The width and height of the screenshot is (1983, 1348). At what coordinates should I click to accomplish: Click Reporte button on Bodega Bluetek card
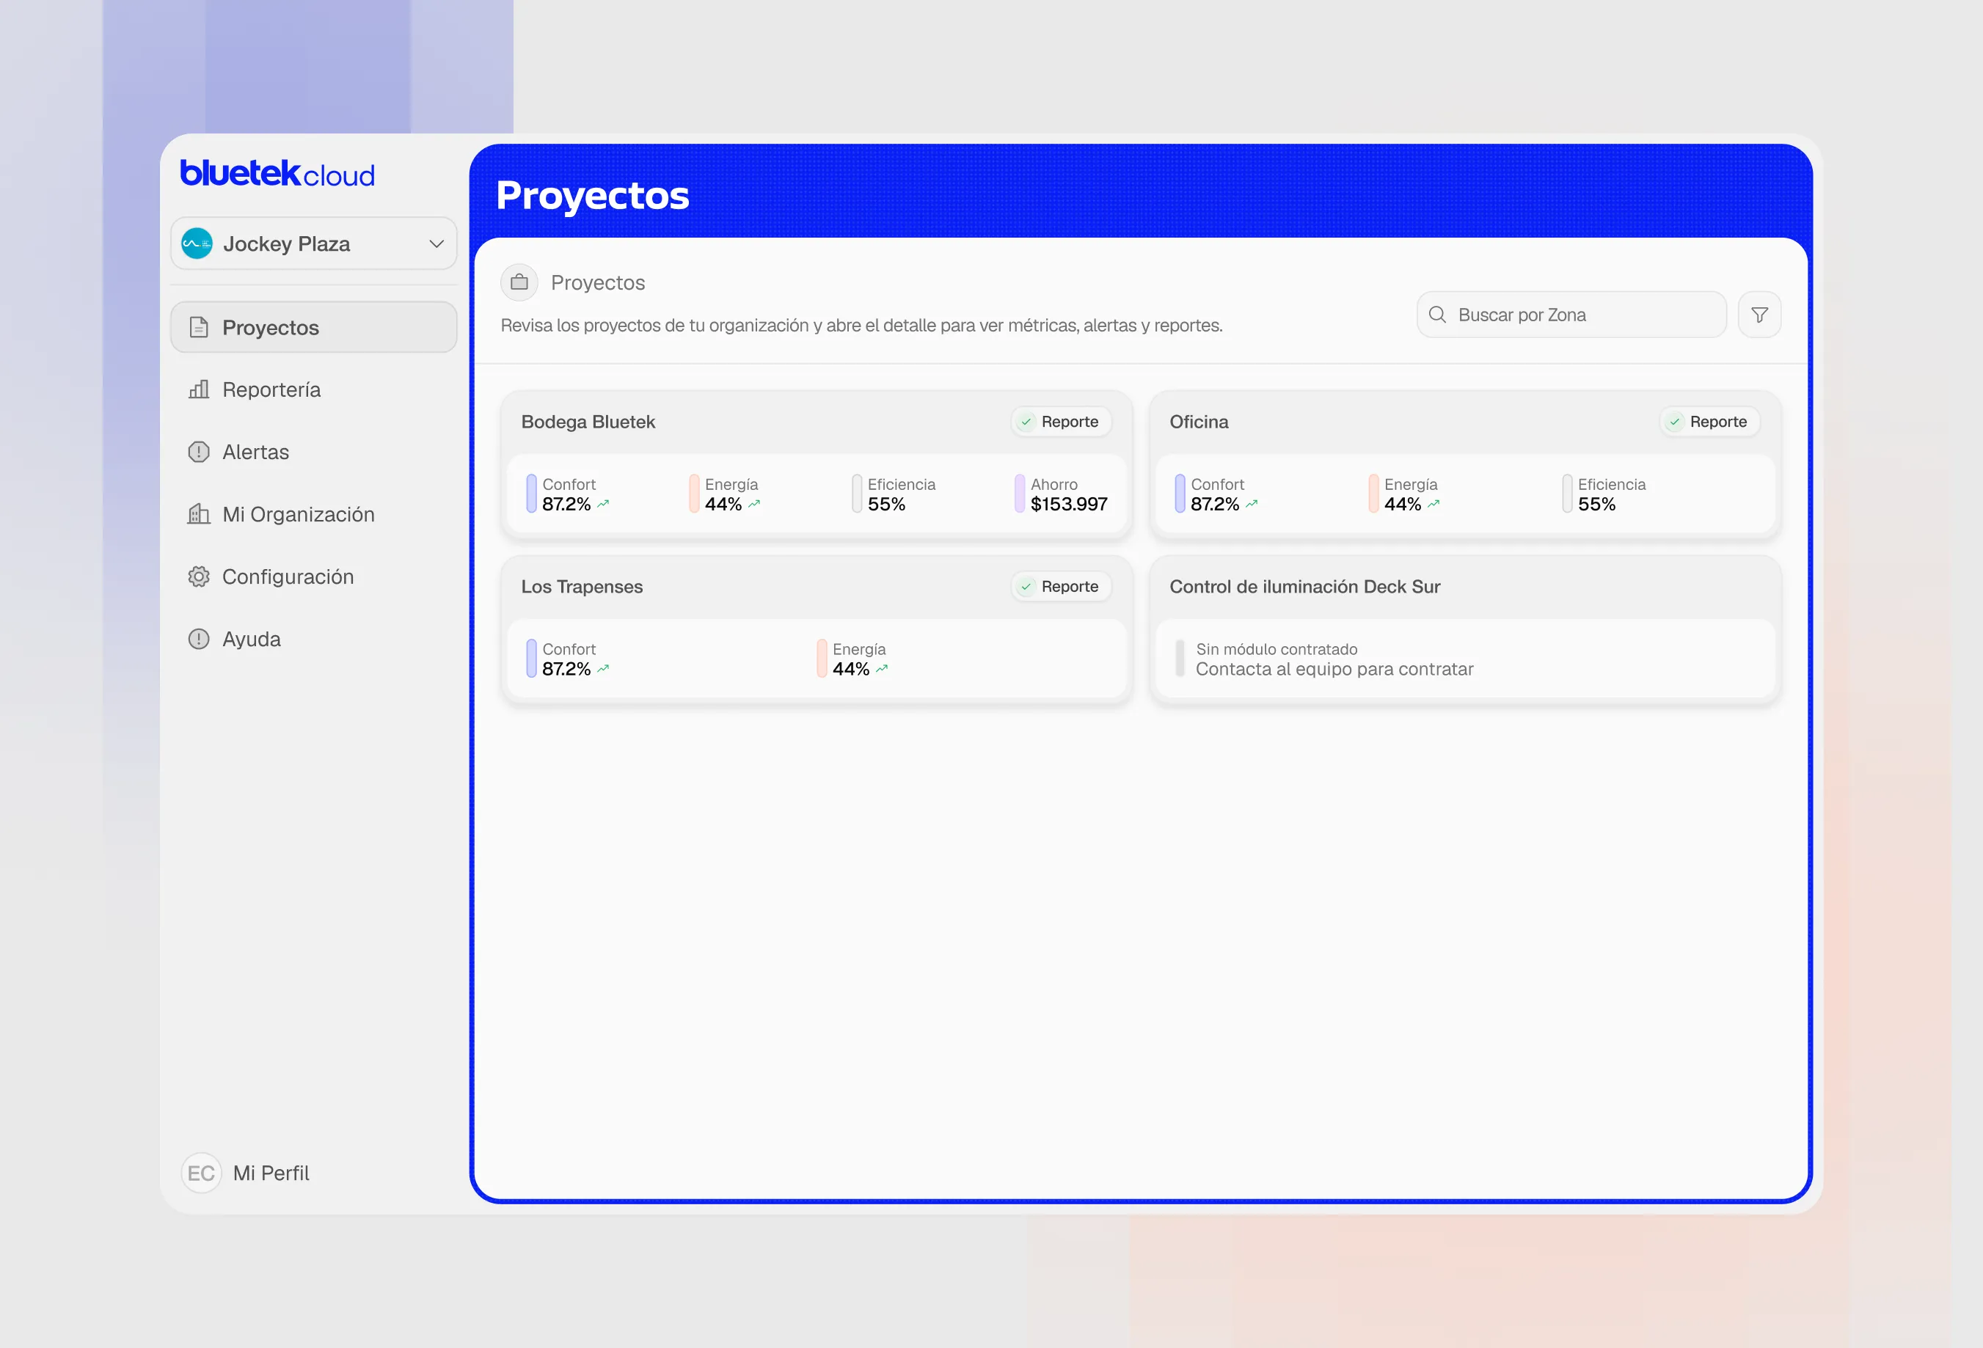[x=1061, y=422]
